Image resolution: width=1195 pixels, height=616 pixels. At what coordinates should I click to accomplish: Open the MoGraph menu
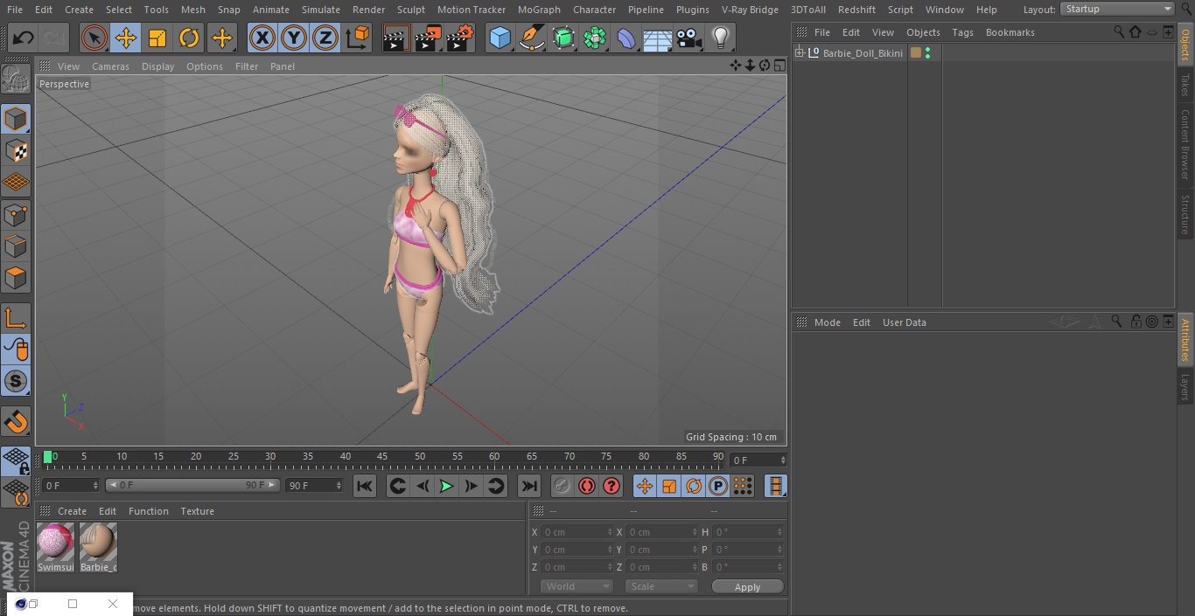539,10
